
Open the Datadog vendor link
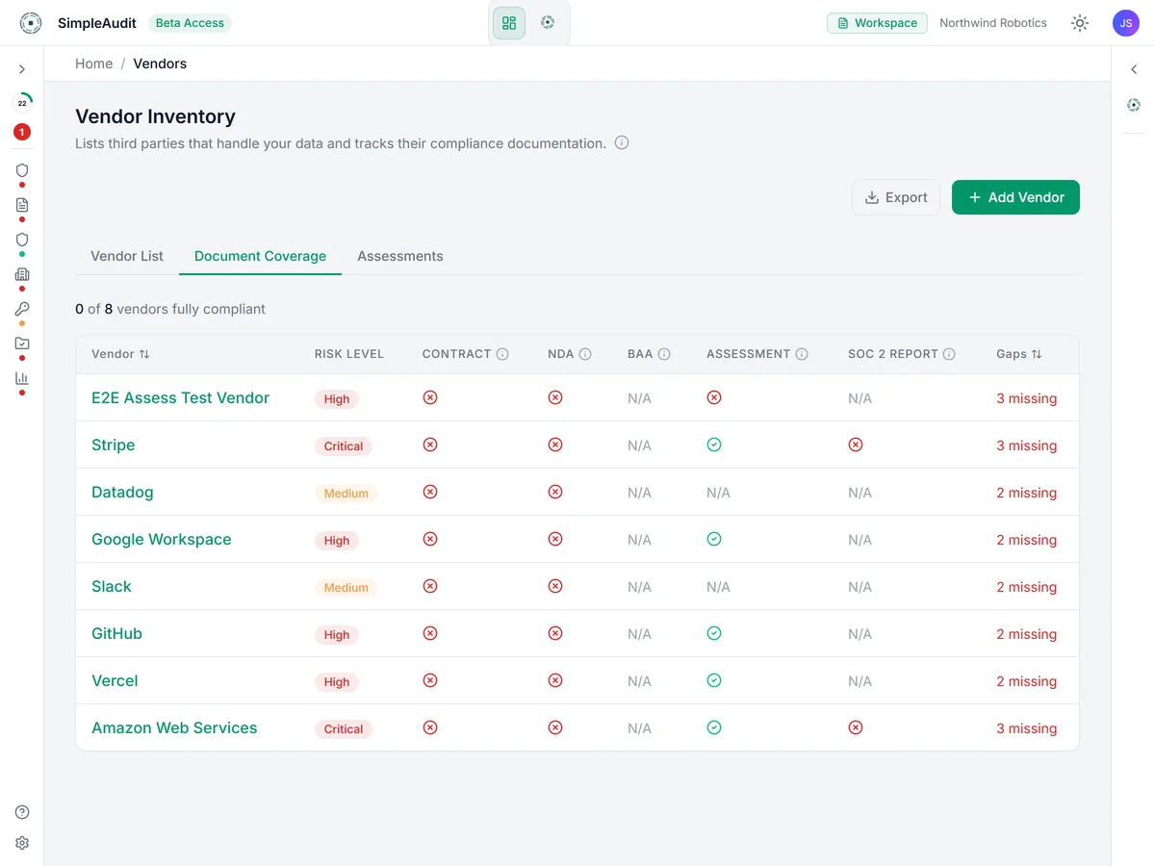click(122, 492)
